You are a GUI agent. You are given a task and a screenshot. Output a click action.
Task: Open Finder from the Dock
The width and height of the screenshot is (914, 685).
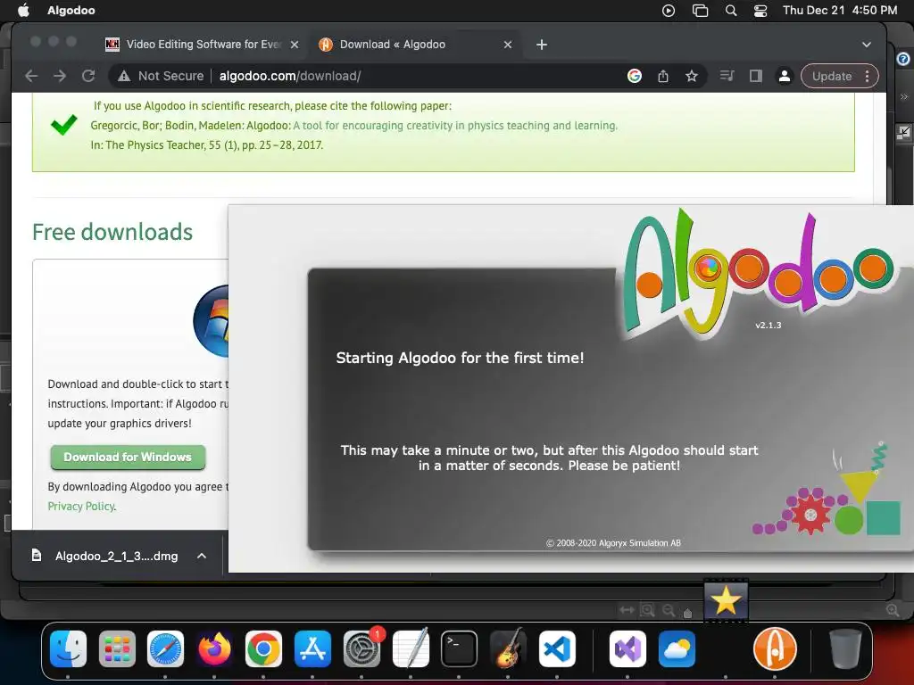(x=68, y=648)
